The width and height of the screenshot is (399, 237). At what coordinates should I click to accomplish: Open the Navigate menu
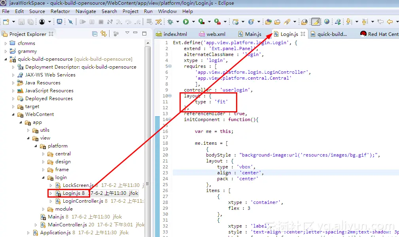pyautogui.click(x=86, y=11)
